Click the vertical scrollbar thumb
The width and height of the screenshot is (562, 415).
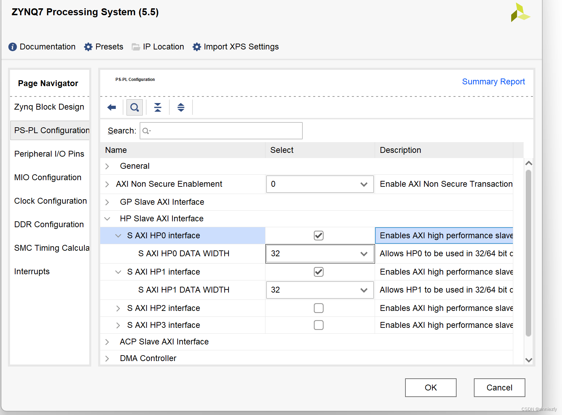528,252
